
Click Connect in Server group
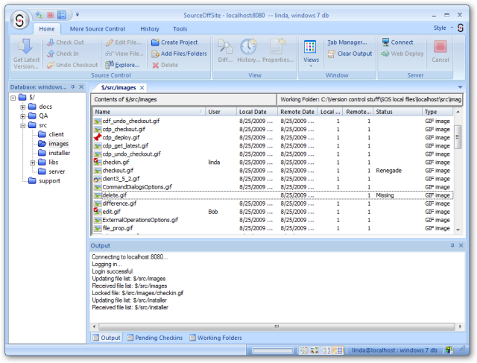tap(397, 42)
